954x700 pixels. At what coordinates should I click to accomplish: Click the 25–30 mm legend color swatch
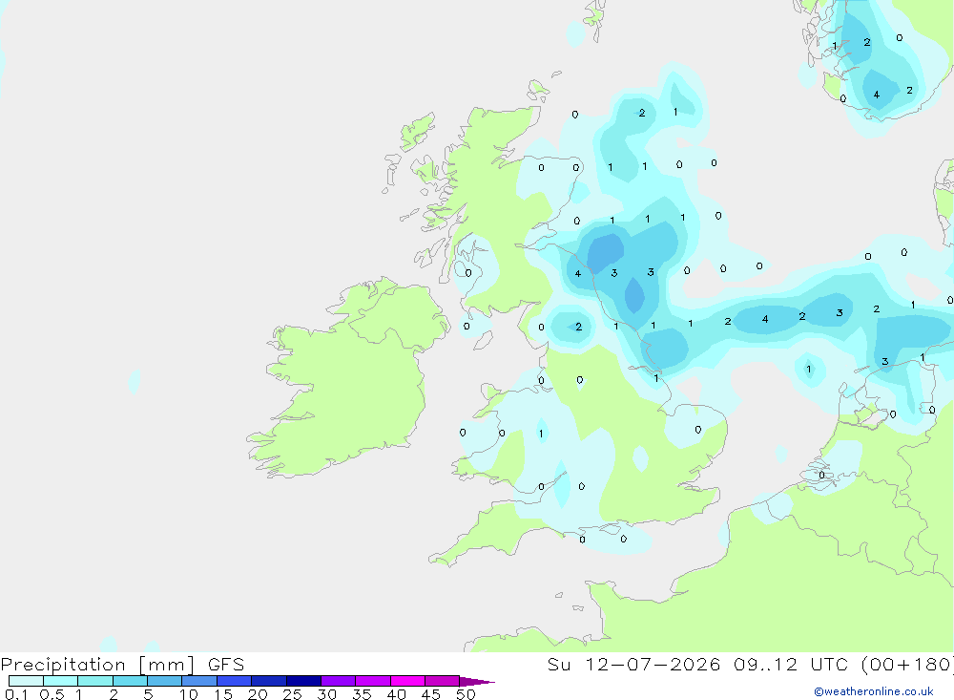[303, 681]
